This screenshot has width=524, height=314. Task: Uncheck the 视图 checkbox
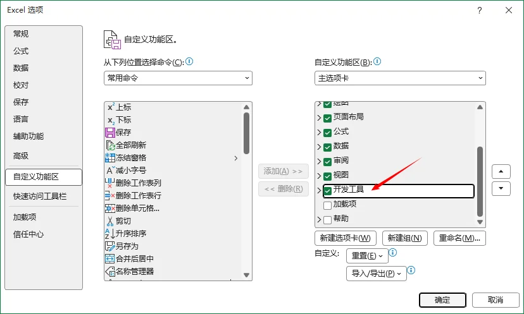point(328,176)
